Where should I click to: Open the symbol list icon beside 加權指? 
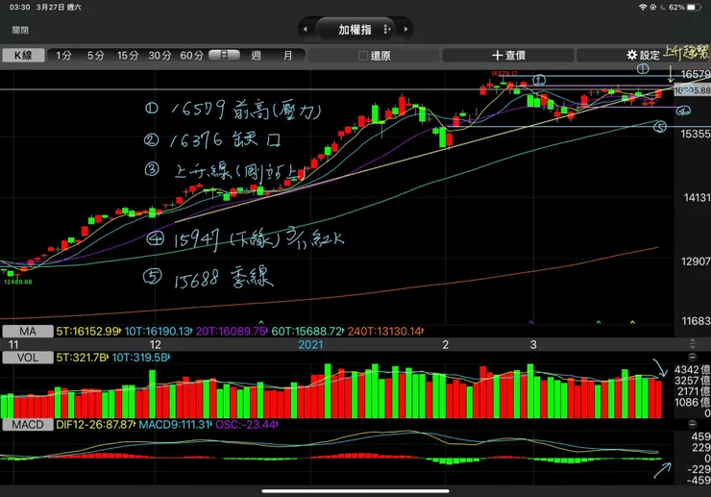point(387,29)
